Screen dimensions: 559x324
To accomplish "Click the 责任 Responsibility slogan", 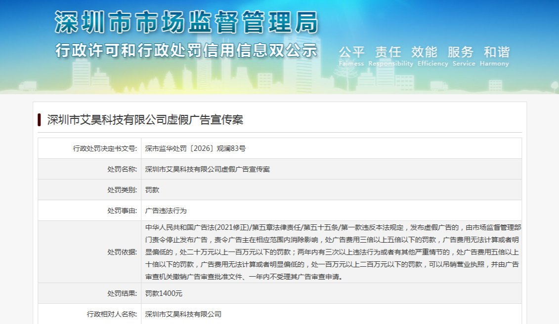I will click(x=390, y=56).
